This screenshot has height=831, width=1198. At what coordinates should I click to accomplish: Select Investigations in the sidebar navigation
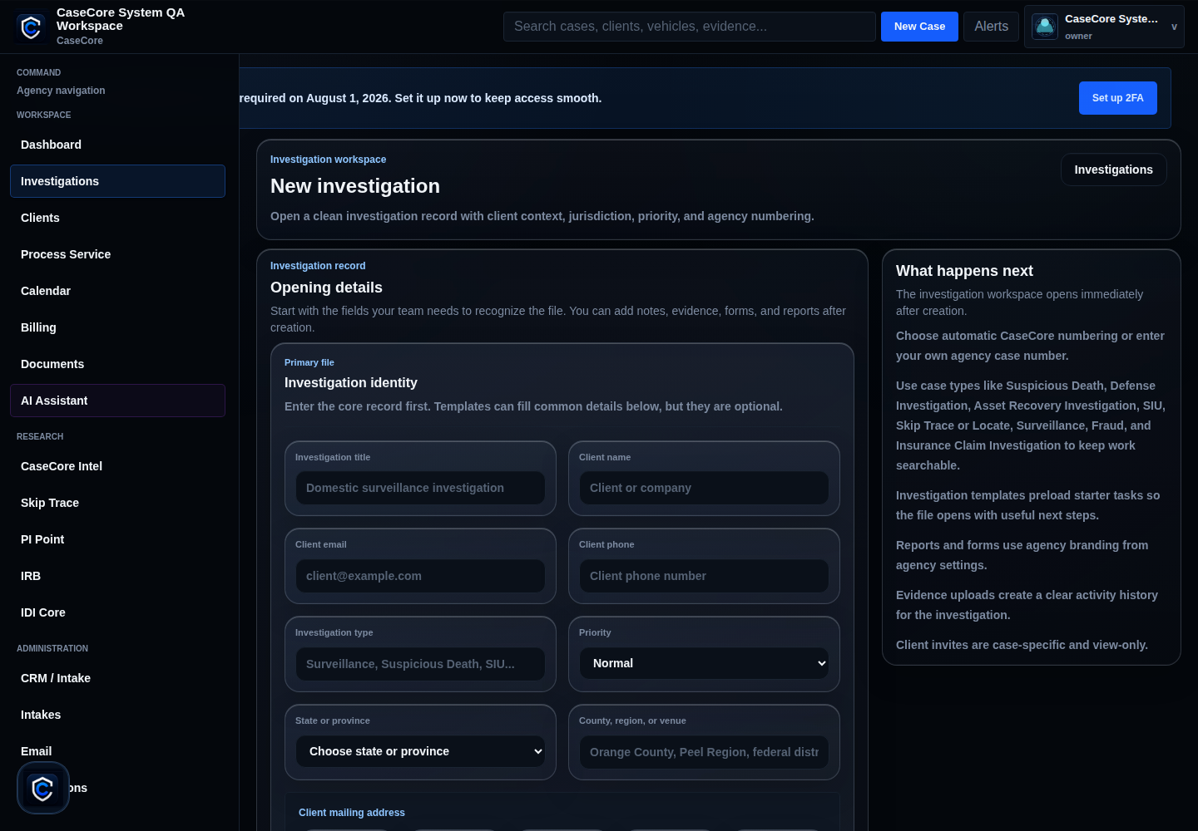(117, 181)
